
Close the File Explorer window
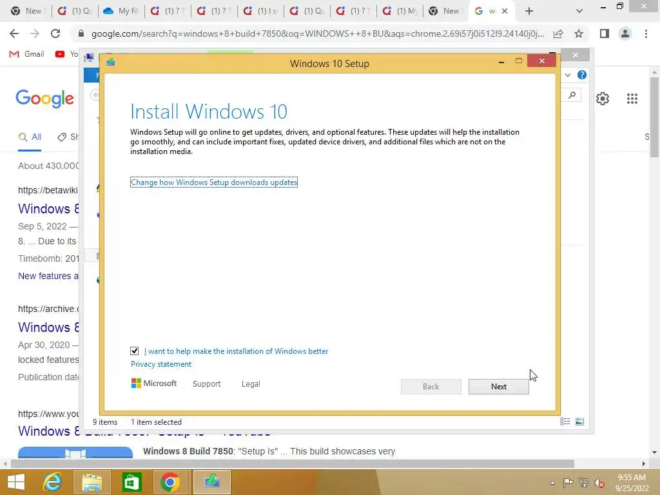coord(576,55)
